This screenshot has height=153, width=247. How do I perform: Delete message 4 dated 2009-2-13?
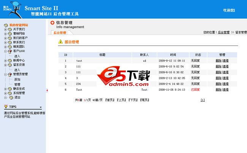(x=218, y=78)
